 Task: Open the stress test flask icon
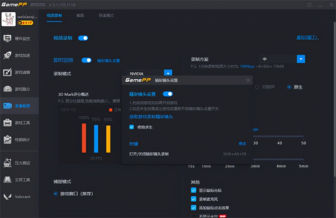(x=8, y=163)
